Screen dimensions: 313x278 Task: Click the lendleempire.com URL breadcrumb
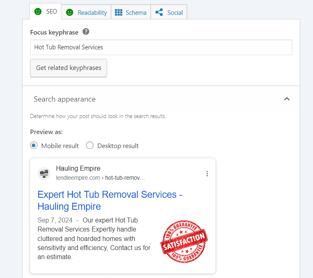click(x=100, y=178)
